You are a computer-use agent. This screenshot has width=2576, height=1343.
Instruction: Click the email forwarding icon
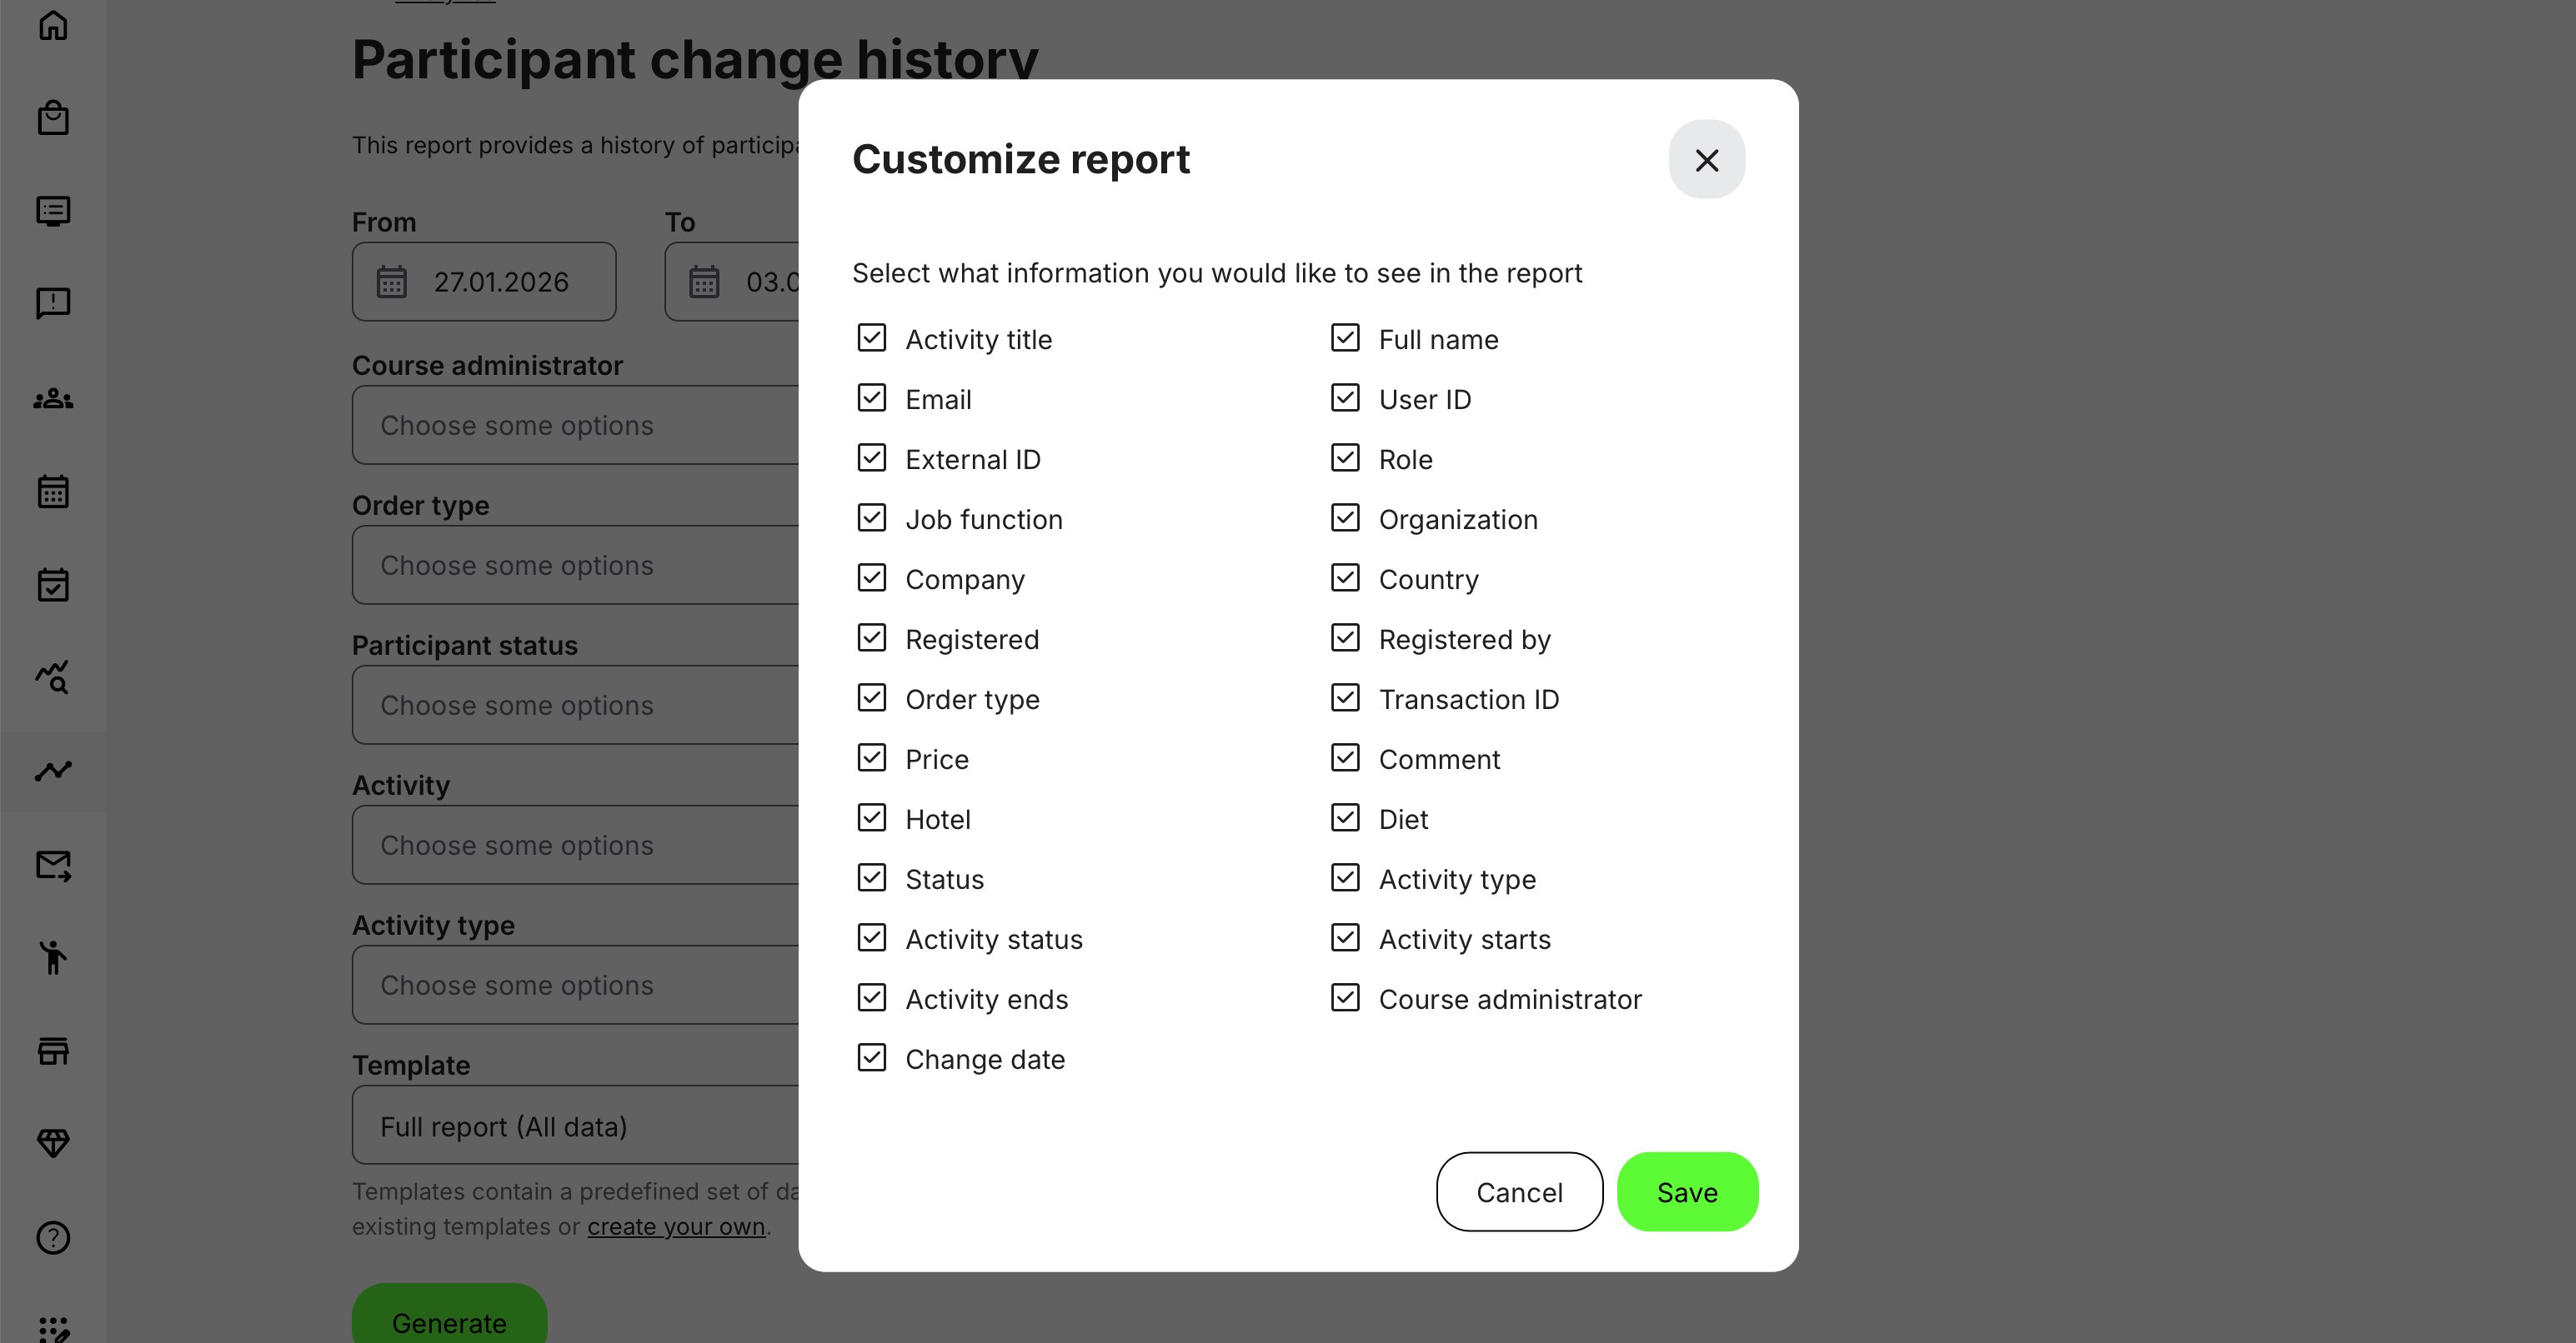[x=53, y=866]
